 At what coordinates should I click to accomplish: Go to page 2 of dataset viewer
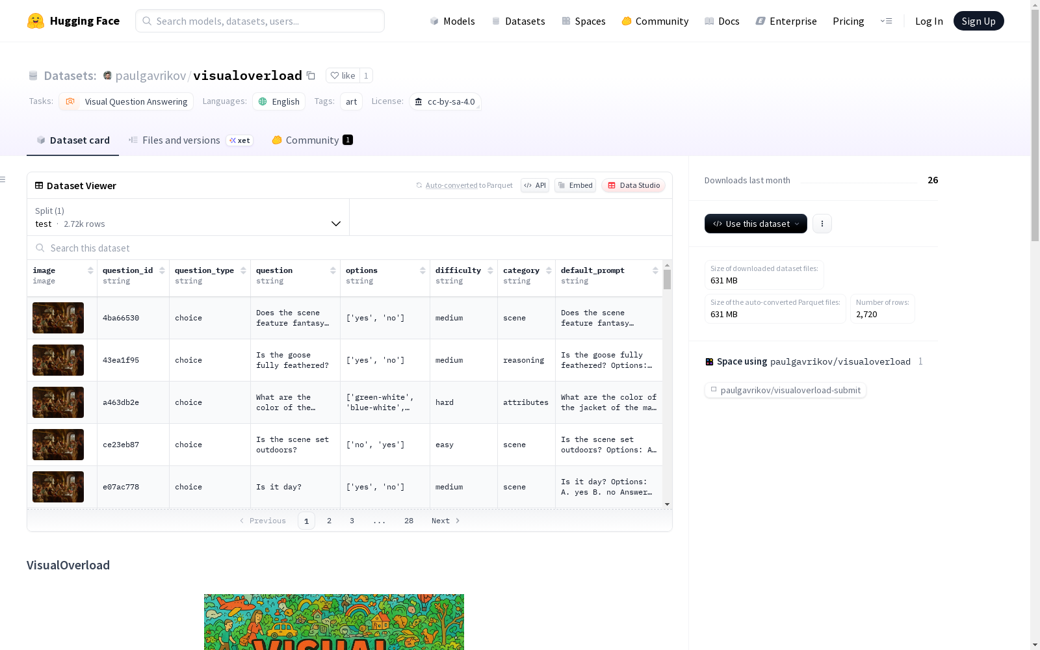click(x=329, y=521)
